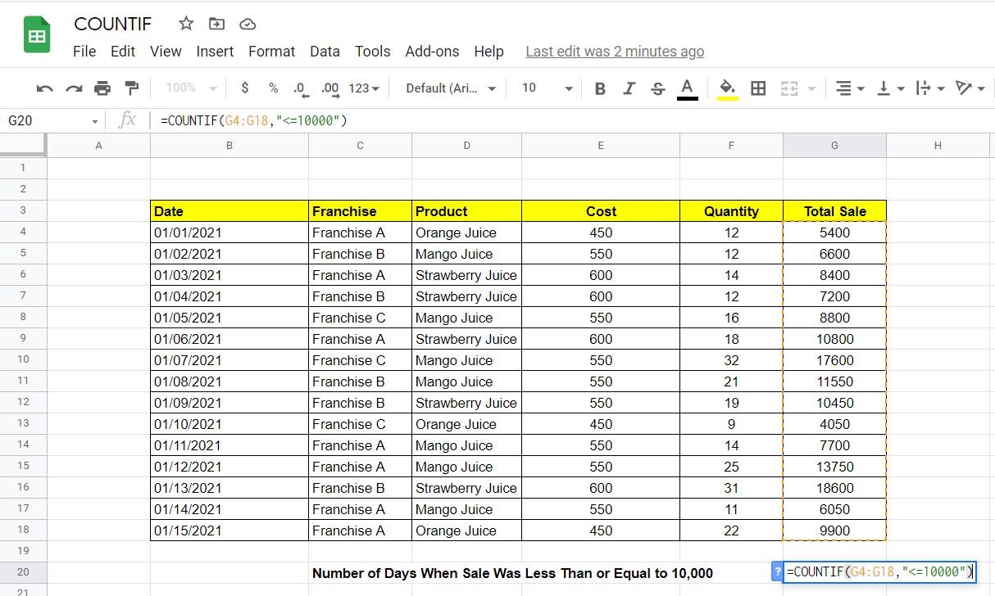This screenshot has height=596, width=995.
Task: Open font family dropdown
Action: coord(451,88)
